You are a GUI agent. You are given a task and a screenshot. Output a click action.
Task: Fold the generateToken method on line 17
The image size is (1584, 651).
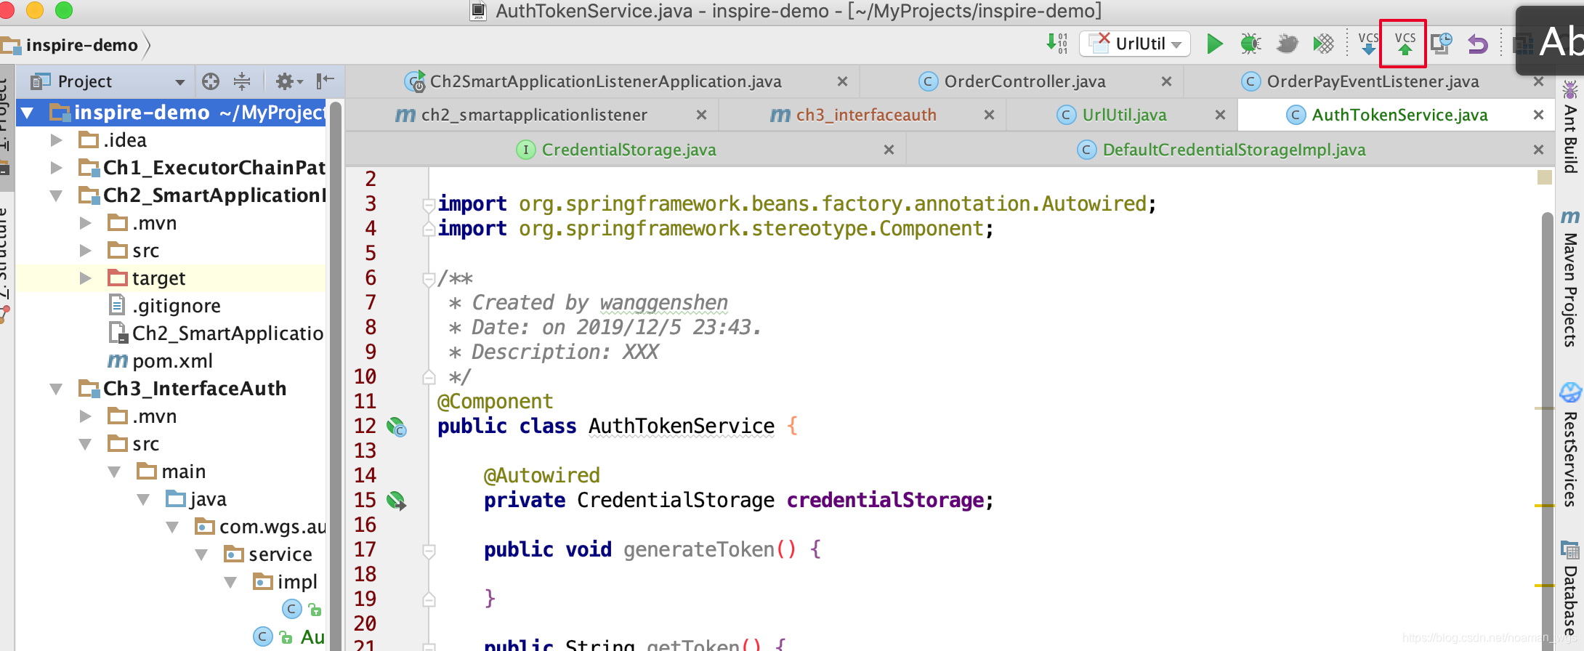click(x=429, y=551)
